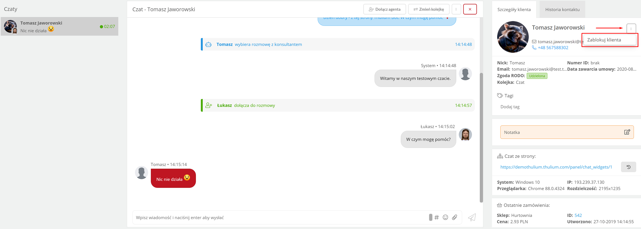The width and height of the screenshot is (641, 229).
Task: Open the demothulium chat_widgets page link
Action: click(x=556, y=167)
